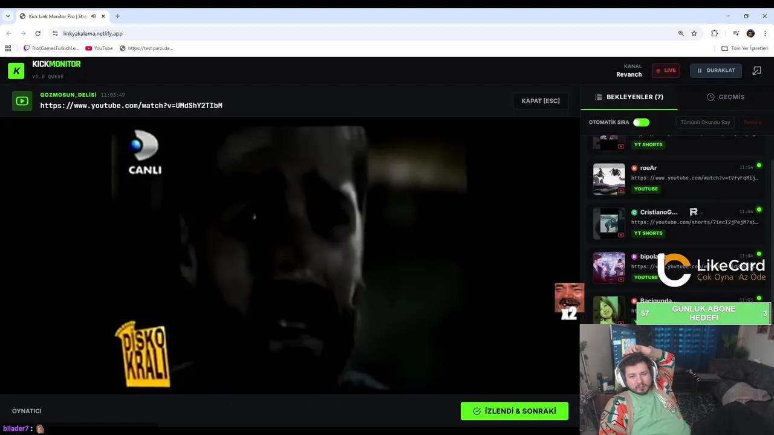Click green status dot on roeAr row

[759, 166]
